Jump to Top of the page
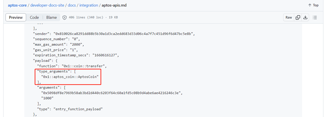The height and width of the screenshot is (117, 326). point(313,5)
